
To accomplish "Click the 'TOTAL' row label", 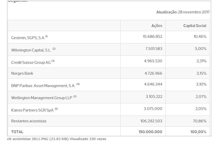I will (x=17, y=132).
